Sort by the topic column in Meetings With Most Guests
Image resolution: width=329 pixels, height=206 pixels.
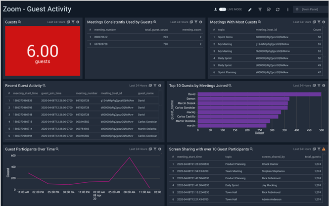pos(221,30)
